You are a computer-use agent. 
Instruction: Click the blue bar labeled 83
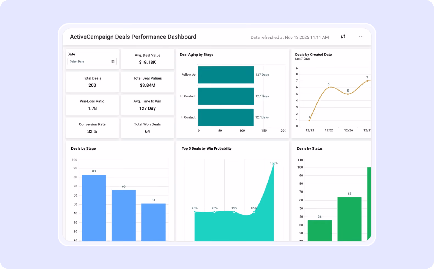click(x=94, y=208)
